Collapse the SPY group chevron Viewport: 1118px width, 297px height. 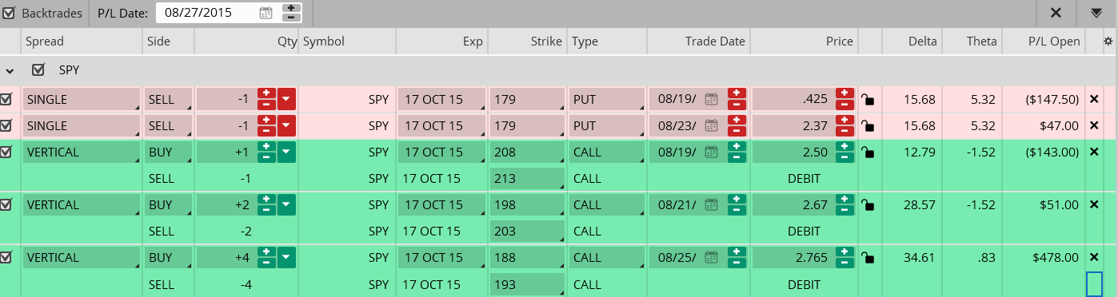click(10, 70)
